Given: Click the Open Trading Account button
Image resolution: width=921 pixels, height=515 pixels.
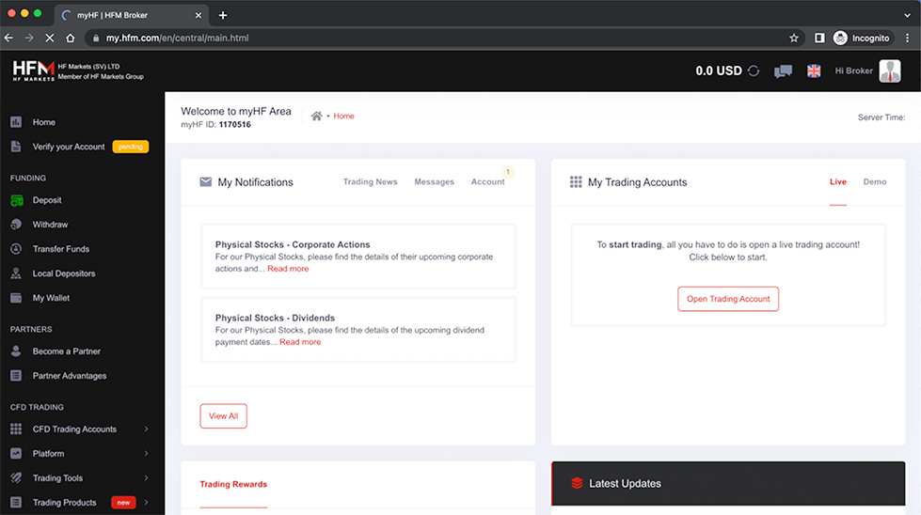Looking at the screenshot, I should [x=728, y=299].
